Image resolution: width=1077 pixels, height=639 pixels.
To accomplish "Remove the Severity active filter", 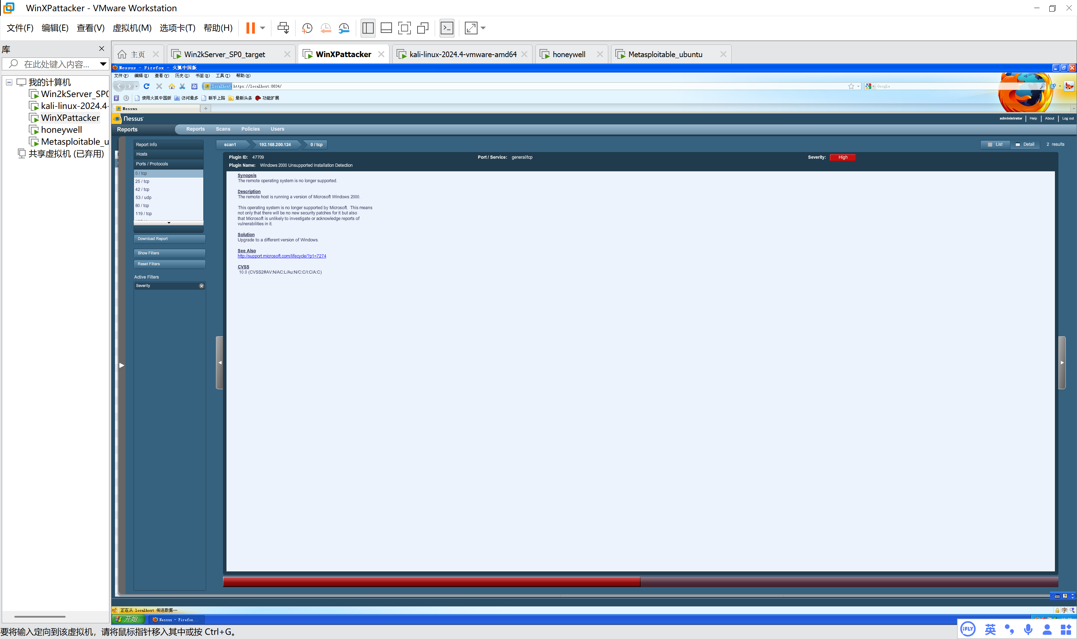I will click(201, 286).
